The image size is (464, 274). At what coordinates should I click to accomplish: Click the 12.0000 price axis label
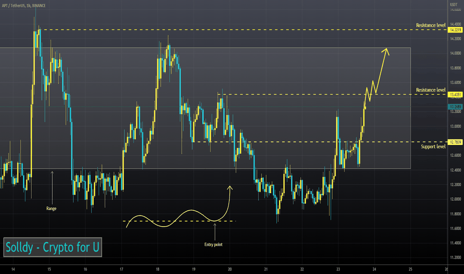tap(456, 199)
